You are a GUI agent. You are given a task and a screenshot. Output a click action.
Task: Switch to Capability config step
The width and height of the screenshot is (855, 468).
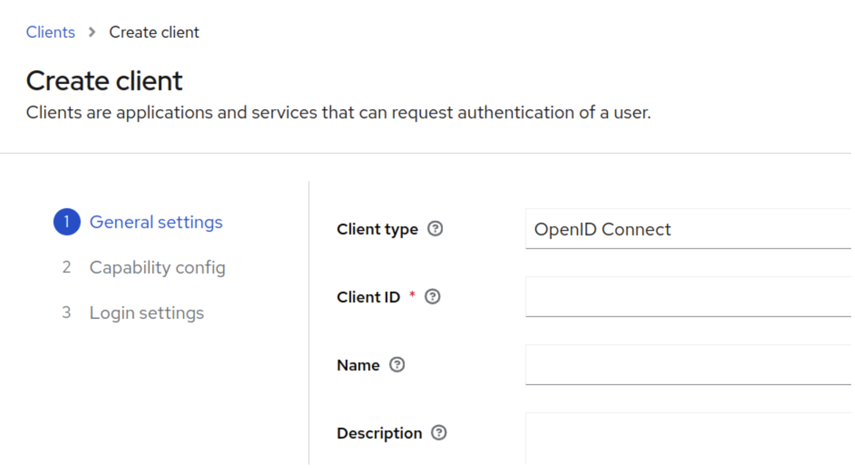tap(157, 267)
